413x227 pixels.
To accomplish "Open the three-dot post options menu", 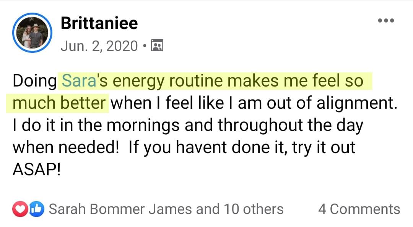I will pyautogui.click(x=386, y=21).
